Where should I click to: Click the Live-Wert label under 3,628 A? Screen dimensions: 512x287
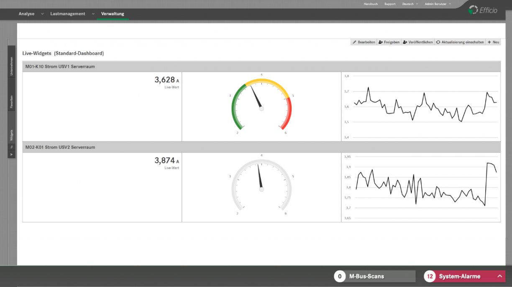(x=172, y=87)
